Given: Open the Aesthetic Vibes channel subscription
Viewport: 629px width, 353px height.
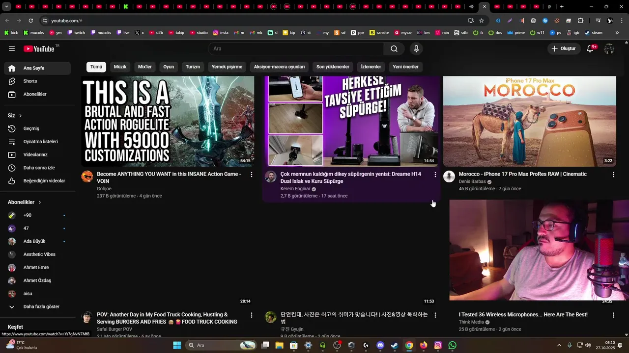Looking at the screenshot, I should point(37,254).
